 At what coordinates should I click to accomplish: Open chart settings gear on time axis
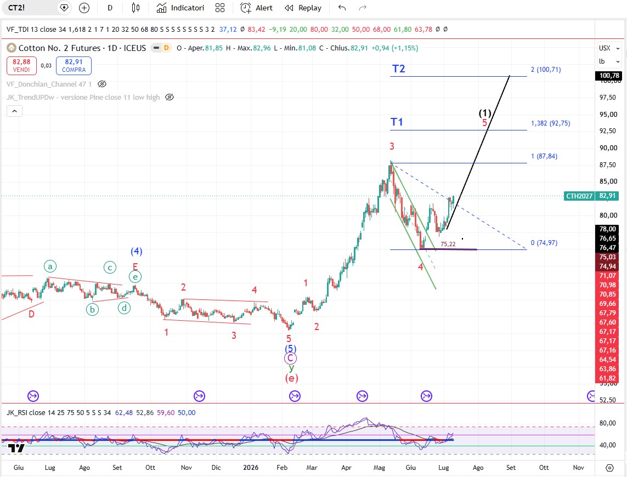(x=609, y=467)
